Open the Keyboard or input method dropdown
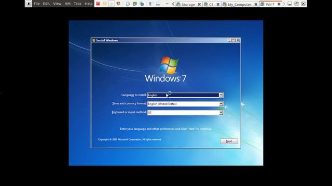Viewport: 332px width, 186px height. click(x=185, y=113)
